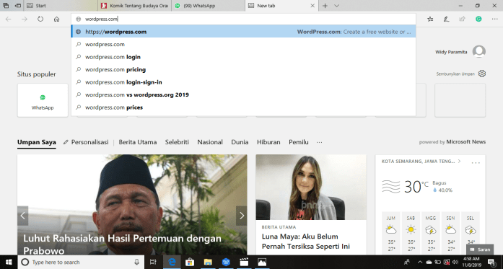Viewport: 503px width, 269px height.
Task: Open File Explorer taskbar icon
Action: pyautogui.click(x=208, y=263)
